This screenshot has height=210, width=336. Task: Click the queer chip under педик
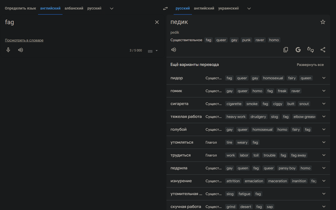pyautogui.click(x=221, y=40)
